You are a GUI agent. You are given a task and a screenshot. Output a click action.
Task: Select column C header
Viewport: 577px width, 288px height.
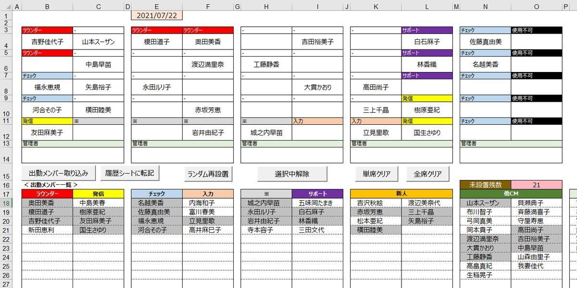99,7
